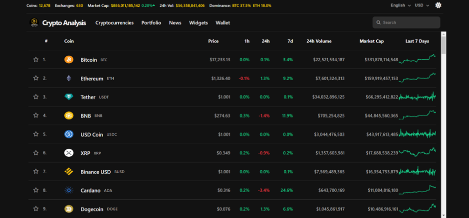Sort table by 1h column
469x218 pixels.
click(x=247, y=41)
